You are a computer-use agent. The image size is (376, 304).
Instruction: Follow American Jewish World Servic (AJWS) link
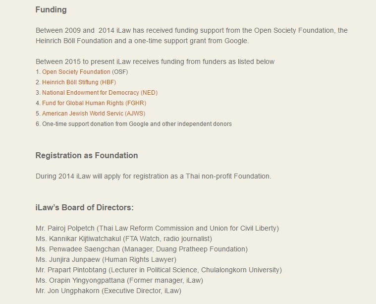[x=94, y=114]
